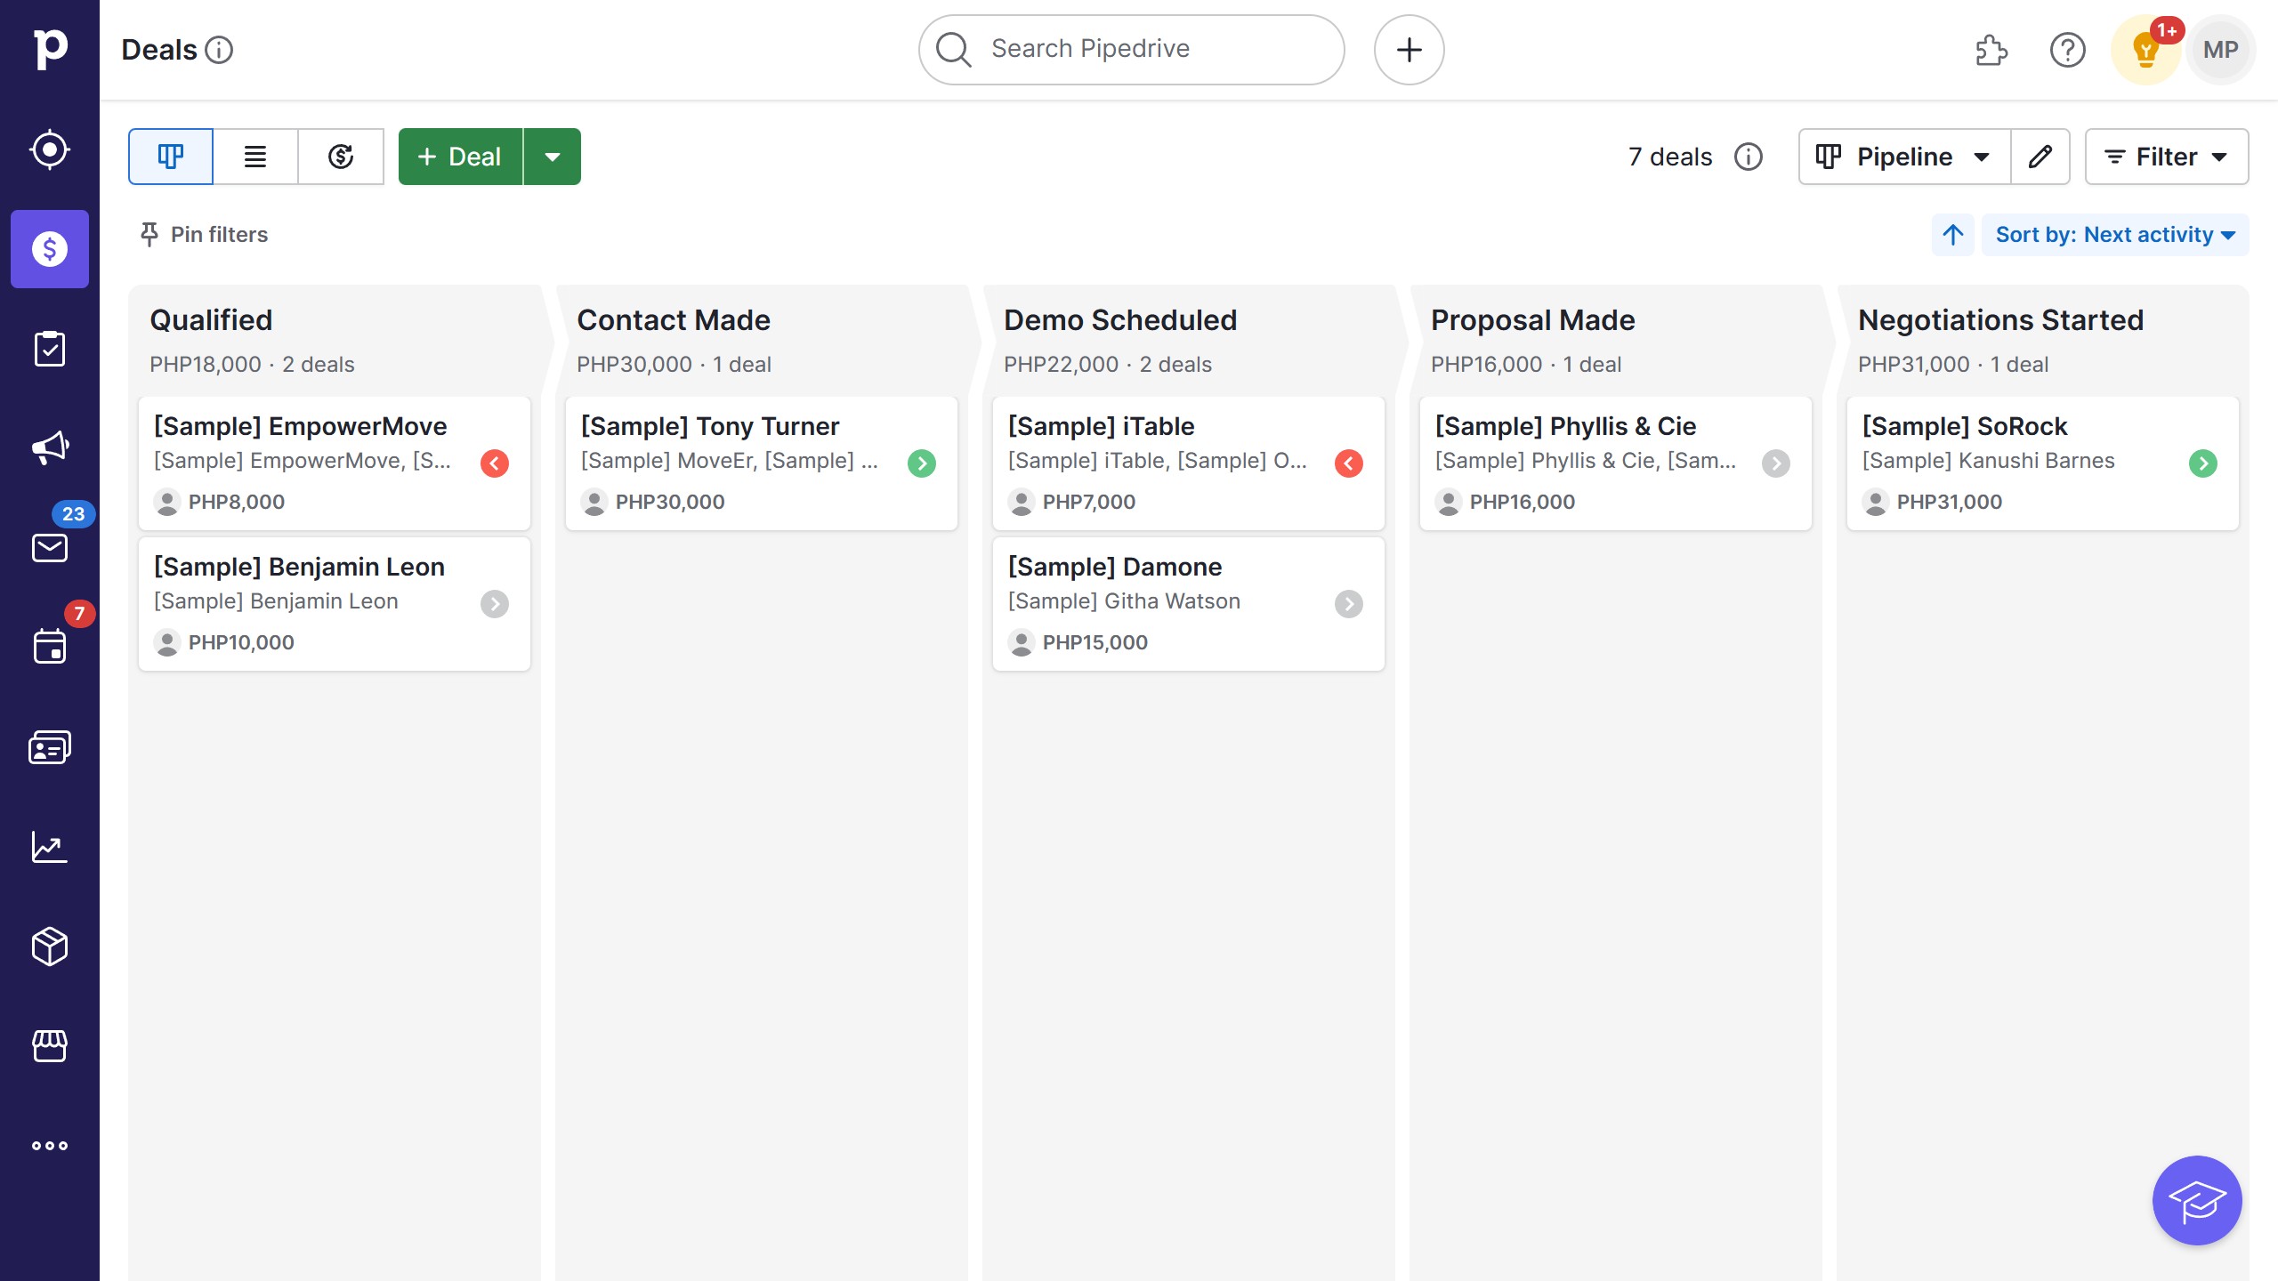Open the Mail inbox showing 23 unread
This screenshot has height=1281, width=2278.
point(50,547)
